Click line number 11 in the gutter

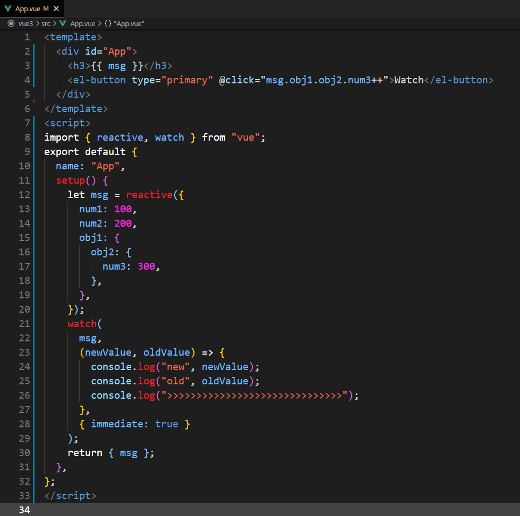tap(24, 180)
